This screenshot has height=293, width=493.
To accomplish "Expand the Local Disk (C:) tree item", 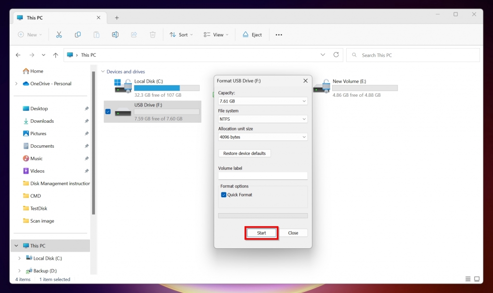I will pyautogui.click(x=19, y=258).
